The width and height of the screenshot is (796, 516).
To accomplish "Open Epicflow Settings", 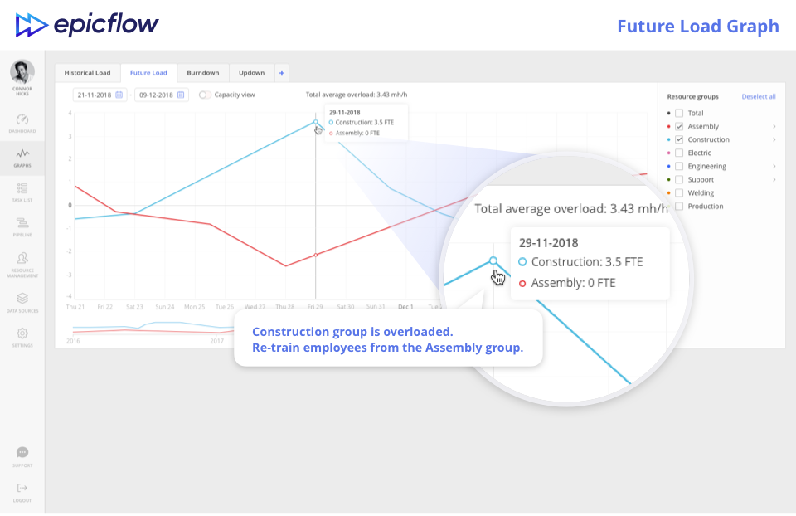I will [x=22, y=334].
